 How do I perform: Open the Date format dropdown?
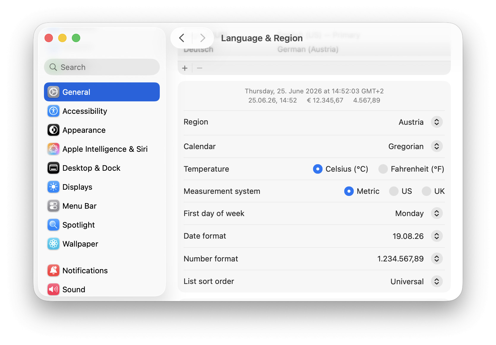pos(437,236)
